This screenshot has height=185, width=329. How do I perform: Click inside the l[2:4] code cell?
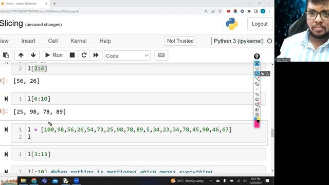click(138, 68)
